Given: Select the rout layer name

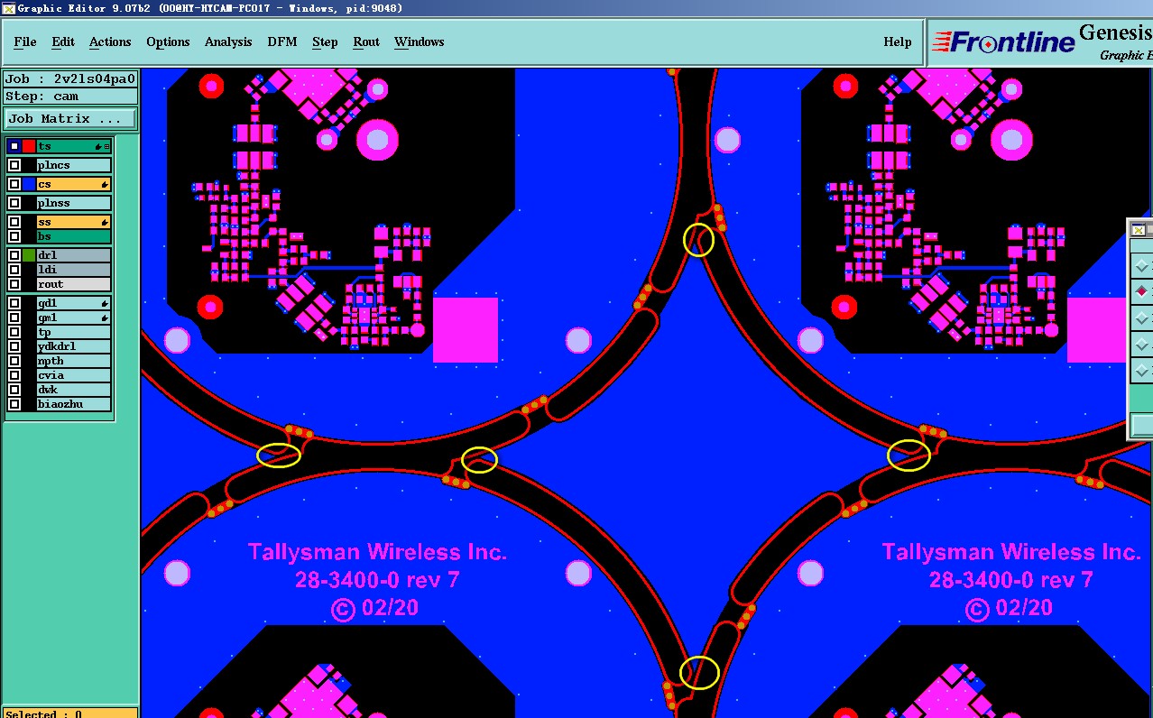Looking at the screenshot, I should 74,284.
